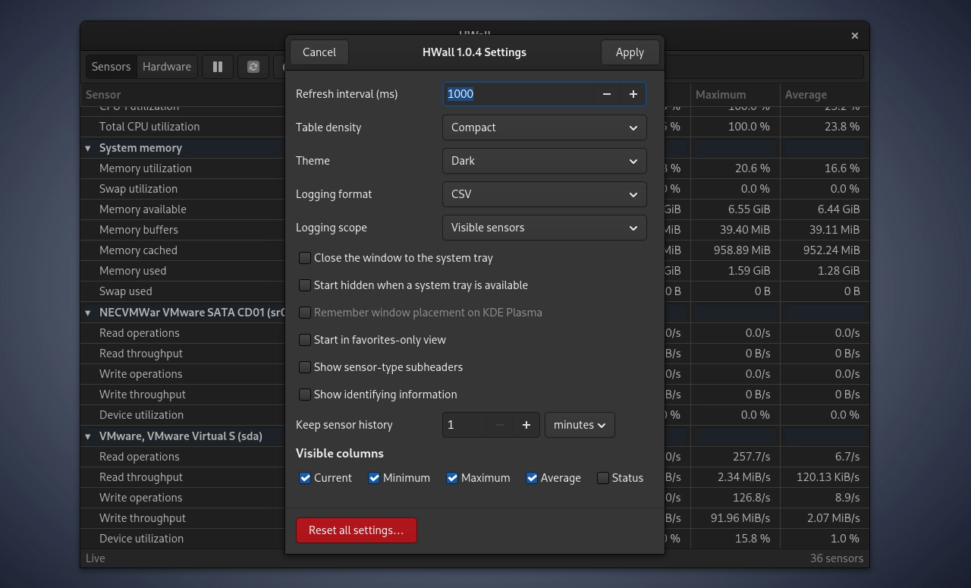Screen dimensions: 971x588
Task: Click the pause button in toolbar
Action: pyautogui.click(x=218, y=67)
